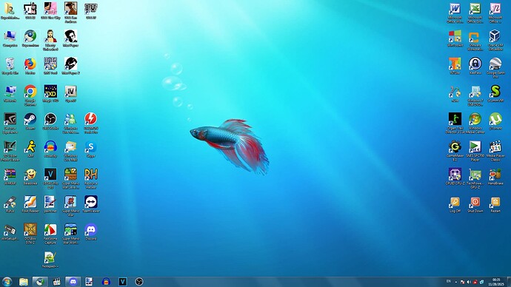Click the Windows Explorer taskbar folder
The height and width of the screenshot is (287, 511).
click(x=24, y=282)
